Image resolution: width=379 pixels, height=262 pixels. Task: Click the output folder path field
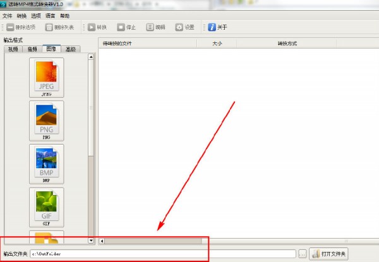click(163, 253)
